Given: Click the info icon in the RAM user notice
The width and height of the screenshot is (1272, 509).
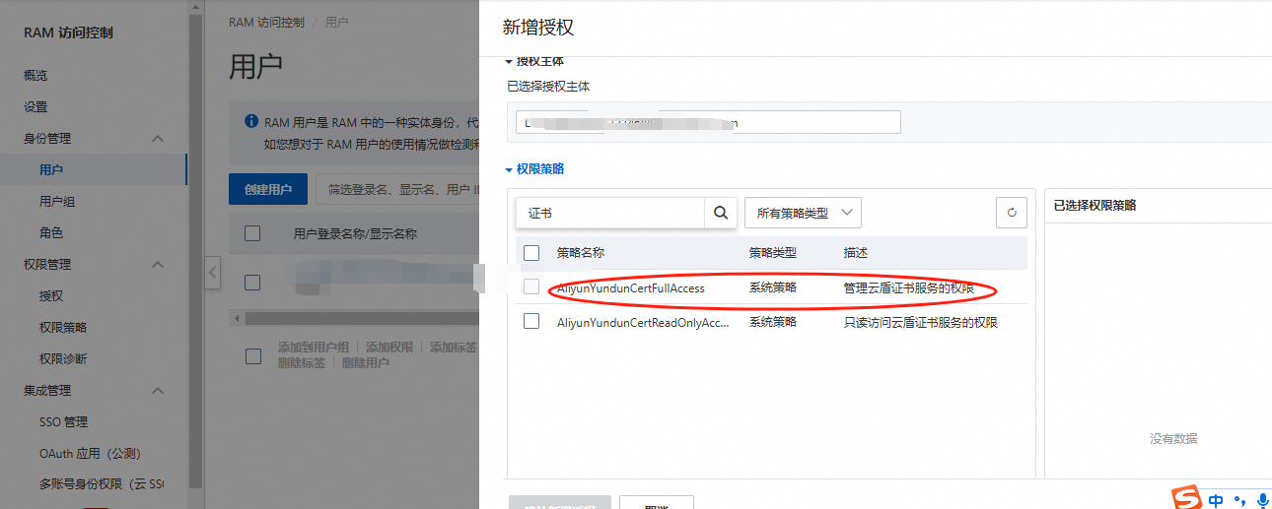Looking at the screenshot, I should 250,123.
